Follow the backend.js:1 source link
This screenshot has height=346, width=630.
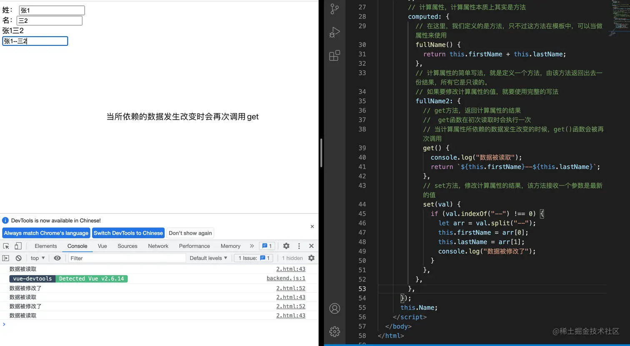pos(286,279)
